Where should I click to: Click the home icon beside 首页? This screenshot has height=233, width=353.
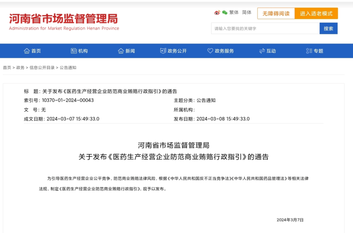click(x=27, y=51)
